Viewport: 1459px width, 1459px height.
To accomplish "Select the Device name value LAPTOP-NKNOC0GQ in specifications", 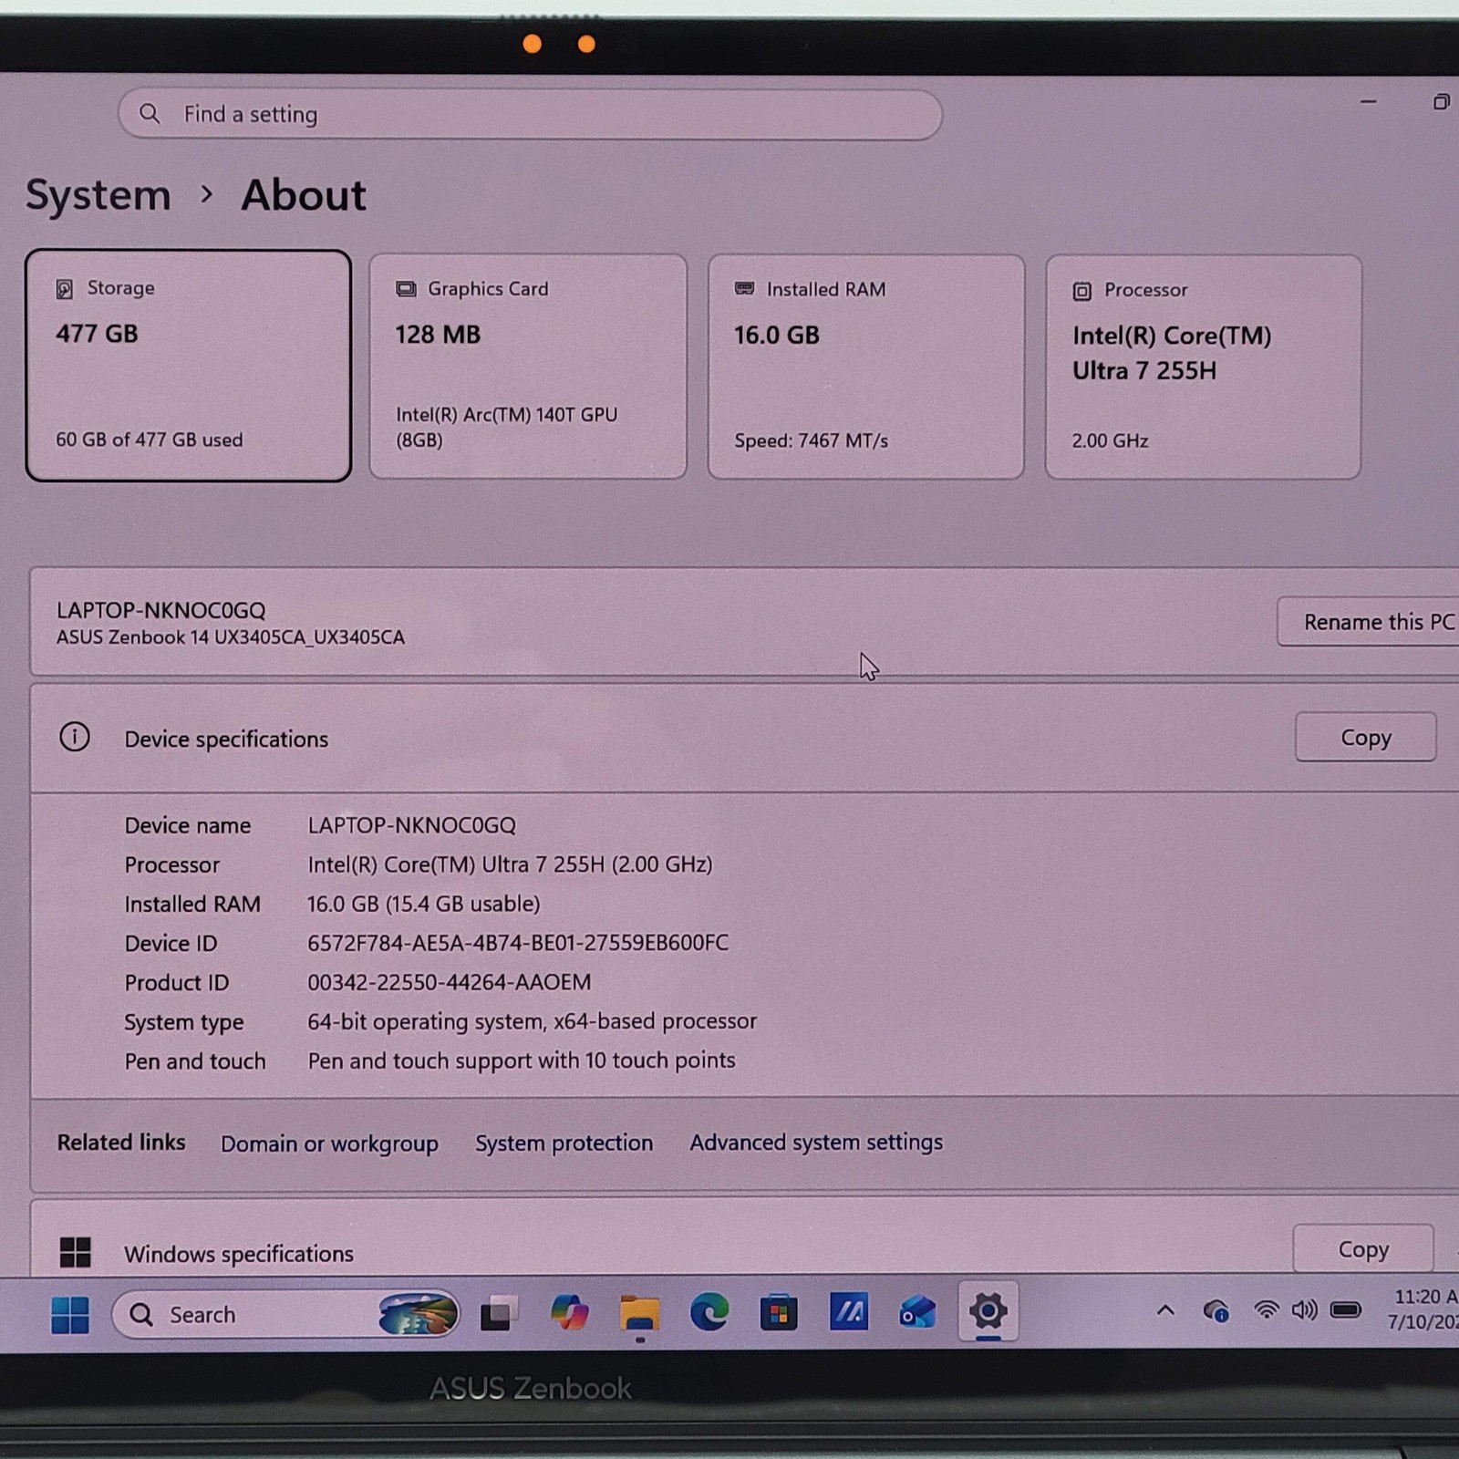I will point(411,825).
